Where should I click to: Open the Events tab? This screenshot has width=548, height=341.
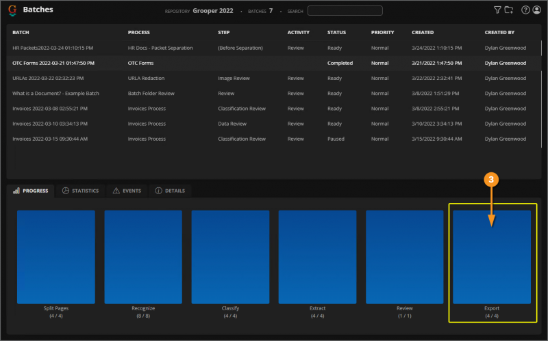[x=127, y=191]
